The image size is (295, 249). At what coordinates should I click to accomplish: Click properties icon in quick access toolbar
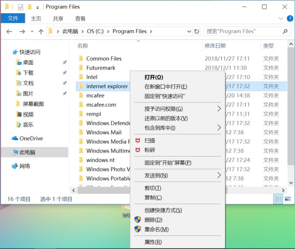tap(20, 7)
